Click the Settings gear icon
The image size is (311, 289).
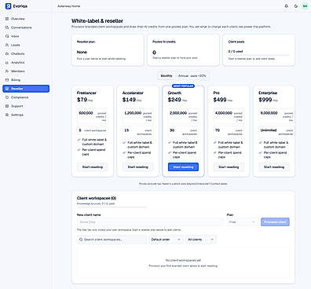(7, 115)
